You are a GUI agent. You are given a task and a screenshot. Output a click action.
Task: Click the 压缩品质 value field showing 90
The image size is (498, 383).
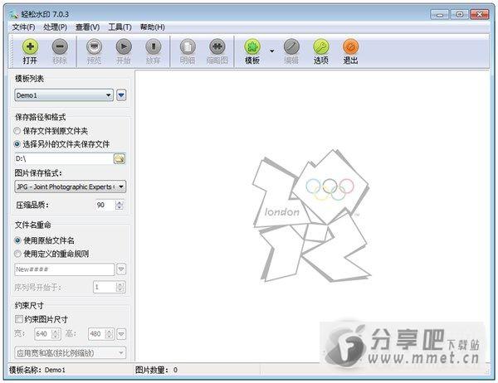coord(105,205)
